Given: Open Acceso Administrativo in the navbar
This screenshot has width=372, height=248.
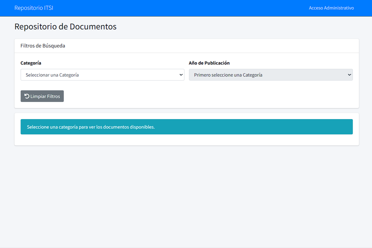Looking at the screenshot, I should [x=331, y=8].
